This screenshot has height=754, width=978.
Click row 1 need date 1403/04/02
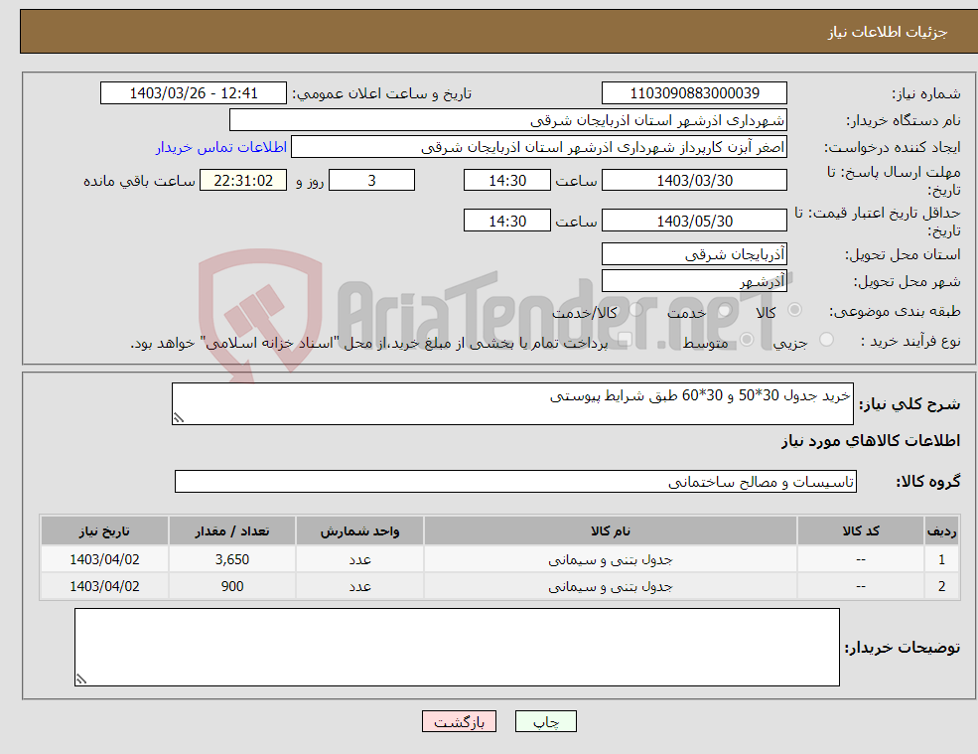pyautogui.click(x=104, y=559)
